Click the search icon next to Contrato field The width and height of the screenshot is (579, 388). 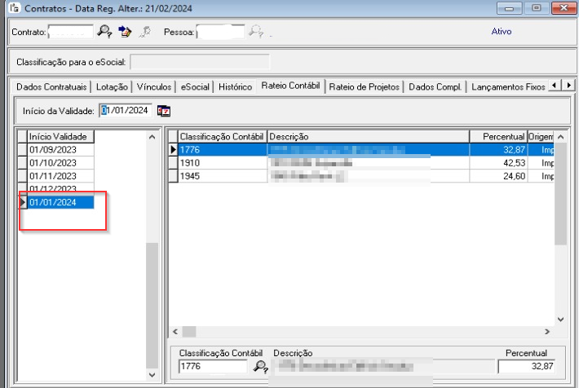(x=104, y=32)
